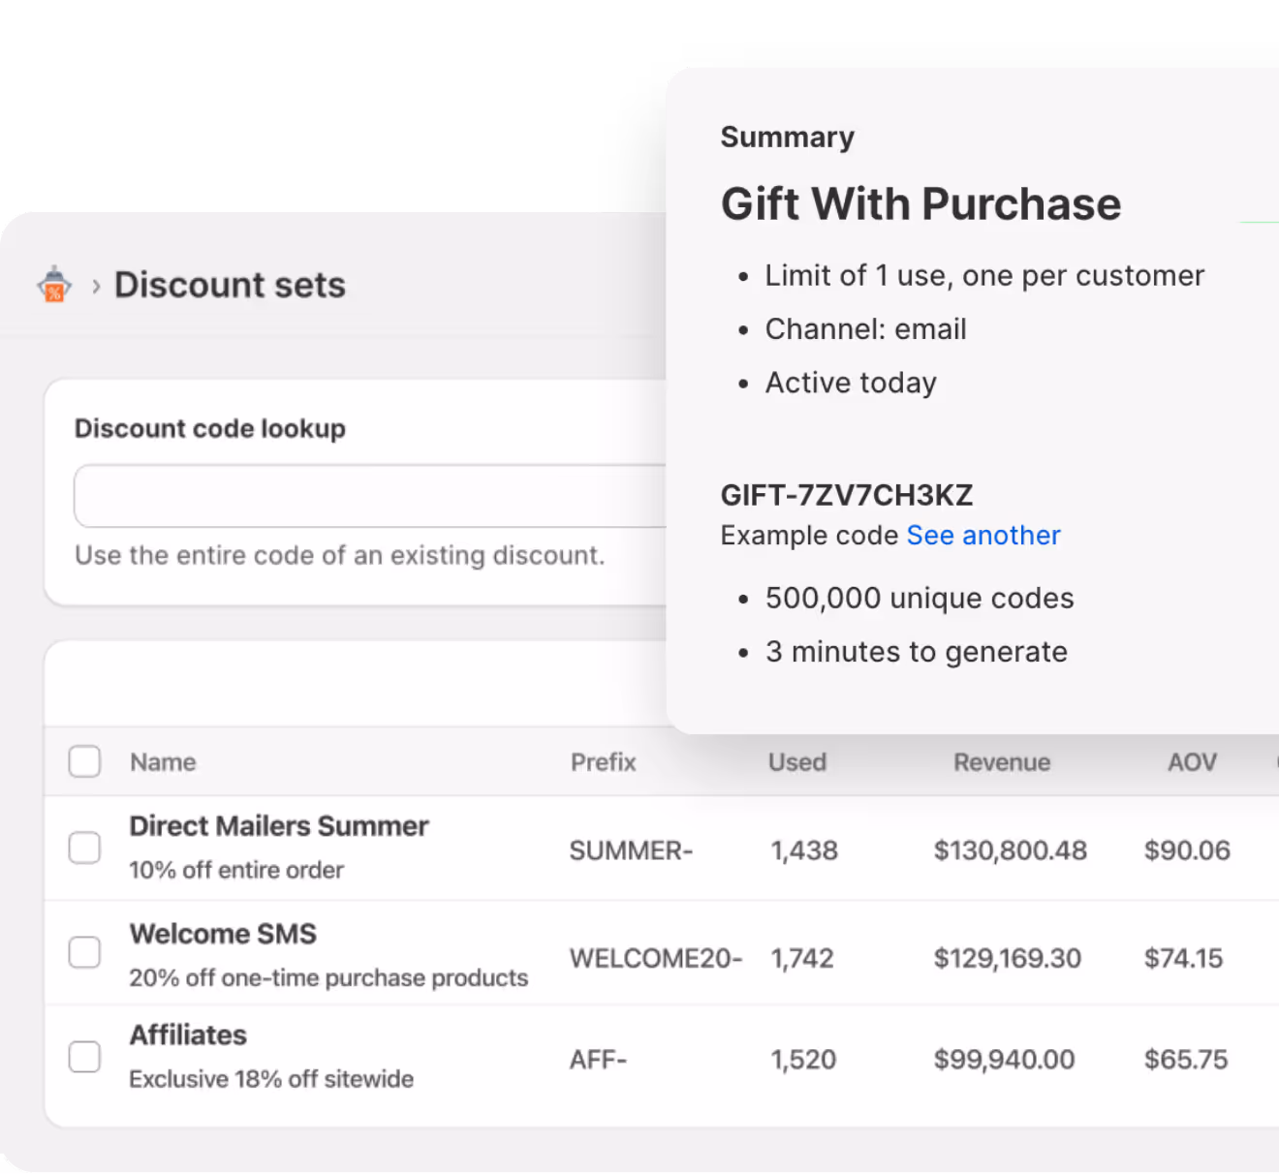This screenshot has height=1174, width=1279.
Task: Sort by the Used column header
Action: pyautogui.click(x=797, y=762)
